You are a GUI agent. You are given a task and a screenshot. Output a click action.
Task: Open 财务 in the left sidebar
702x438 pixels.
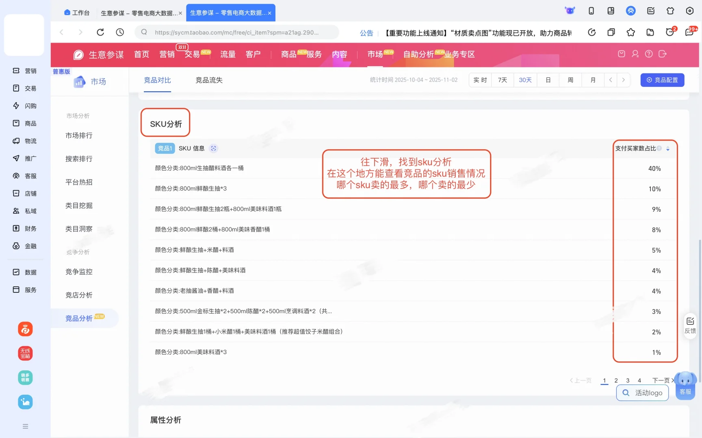pyautogui.click(x=24, y=229)
